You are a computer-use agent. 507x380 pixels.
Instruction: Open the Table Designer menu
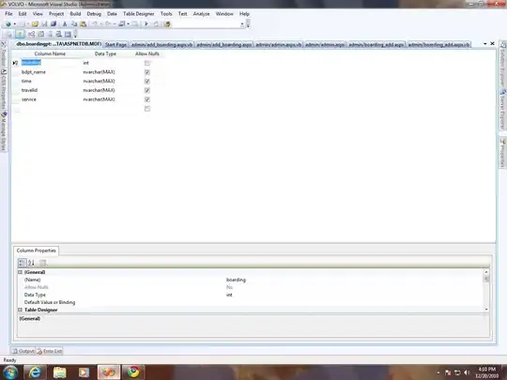[x=138, y=14]
